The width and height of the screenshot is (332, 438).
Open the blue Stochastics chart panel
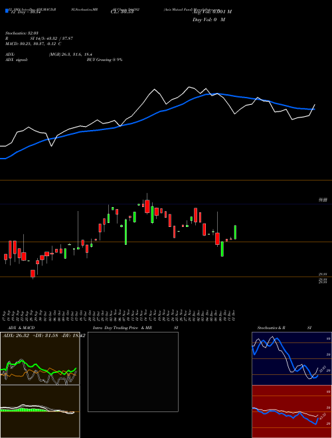(x=291, y=358)
